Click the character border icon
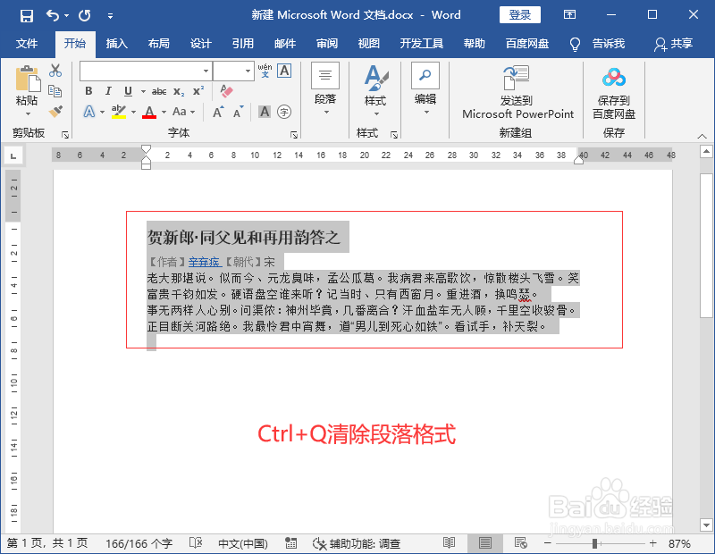715x554 pixels. [x=284, y=71]
